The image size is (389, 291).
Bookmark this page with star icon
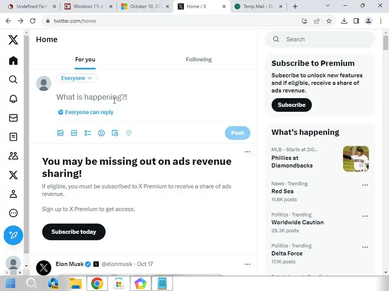click(329, 21)
